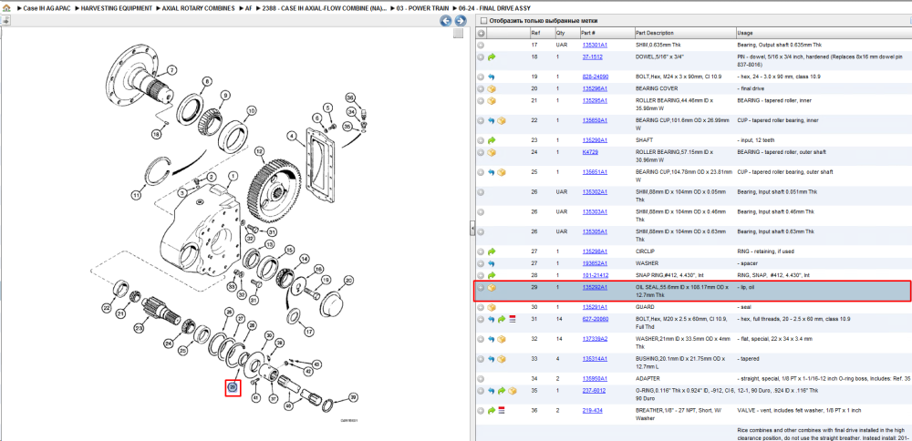912x441 pixels.
Task: Click package icon on OIL SEAL row 29
Action: point(492,287)
